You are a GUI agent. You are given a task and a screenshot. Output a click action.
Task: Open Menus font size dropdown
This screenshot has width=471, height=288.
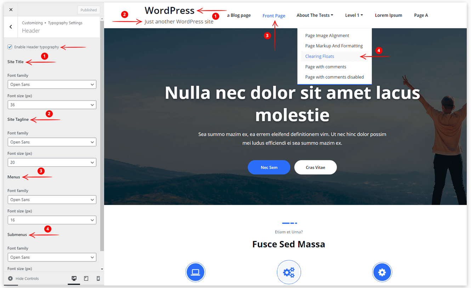pos(52,220)
